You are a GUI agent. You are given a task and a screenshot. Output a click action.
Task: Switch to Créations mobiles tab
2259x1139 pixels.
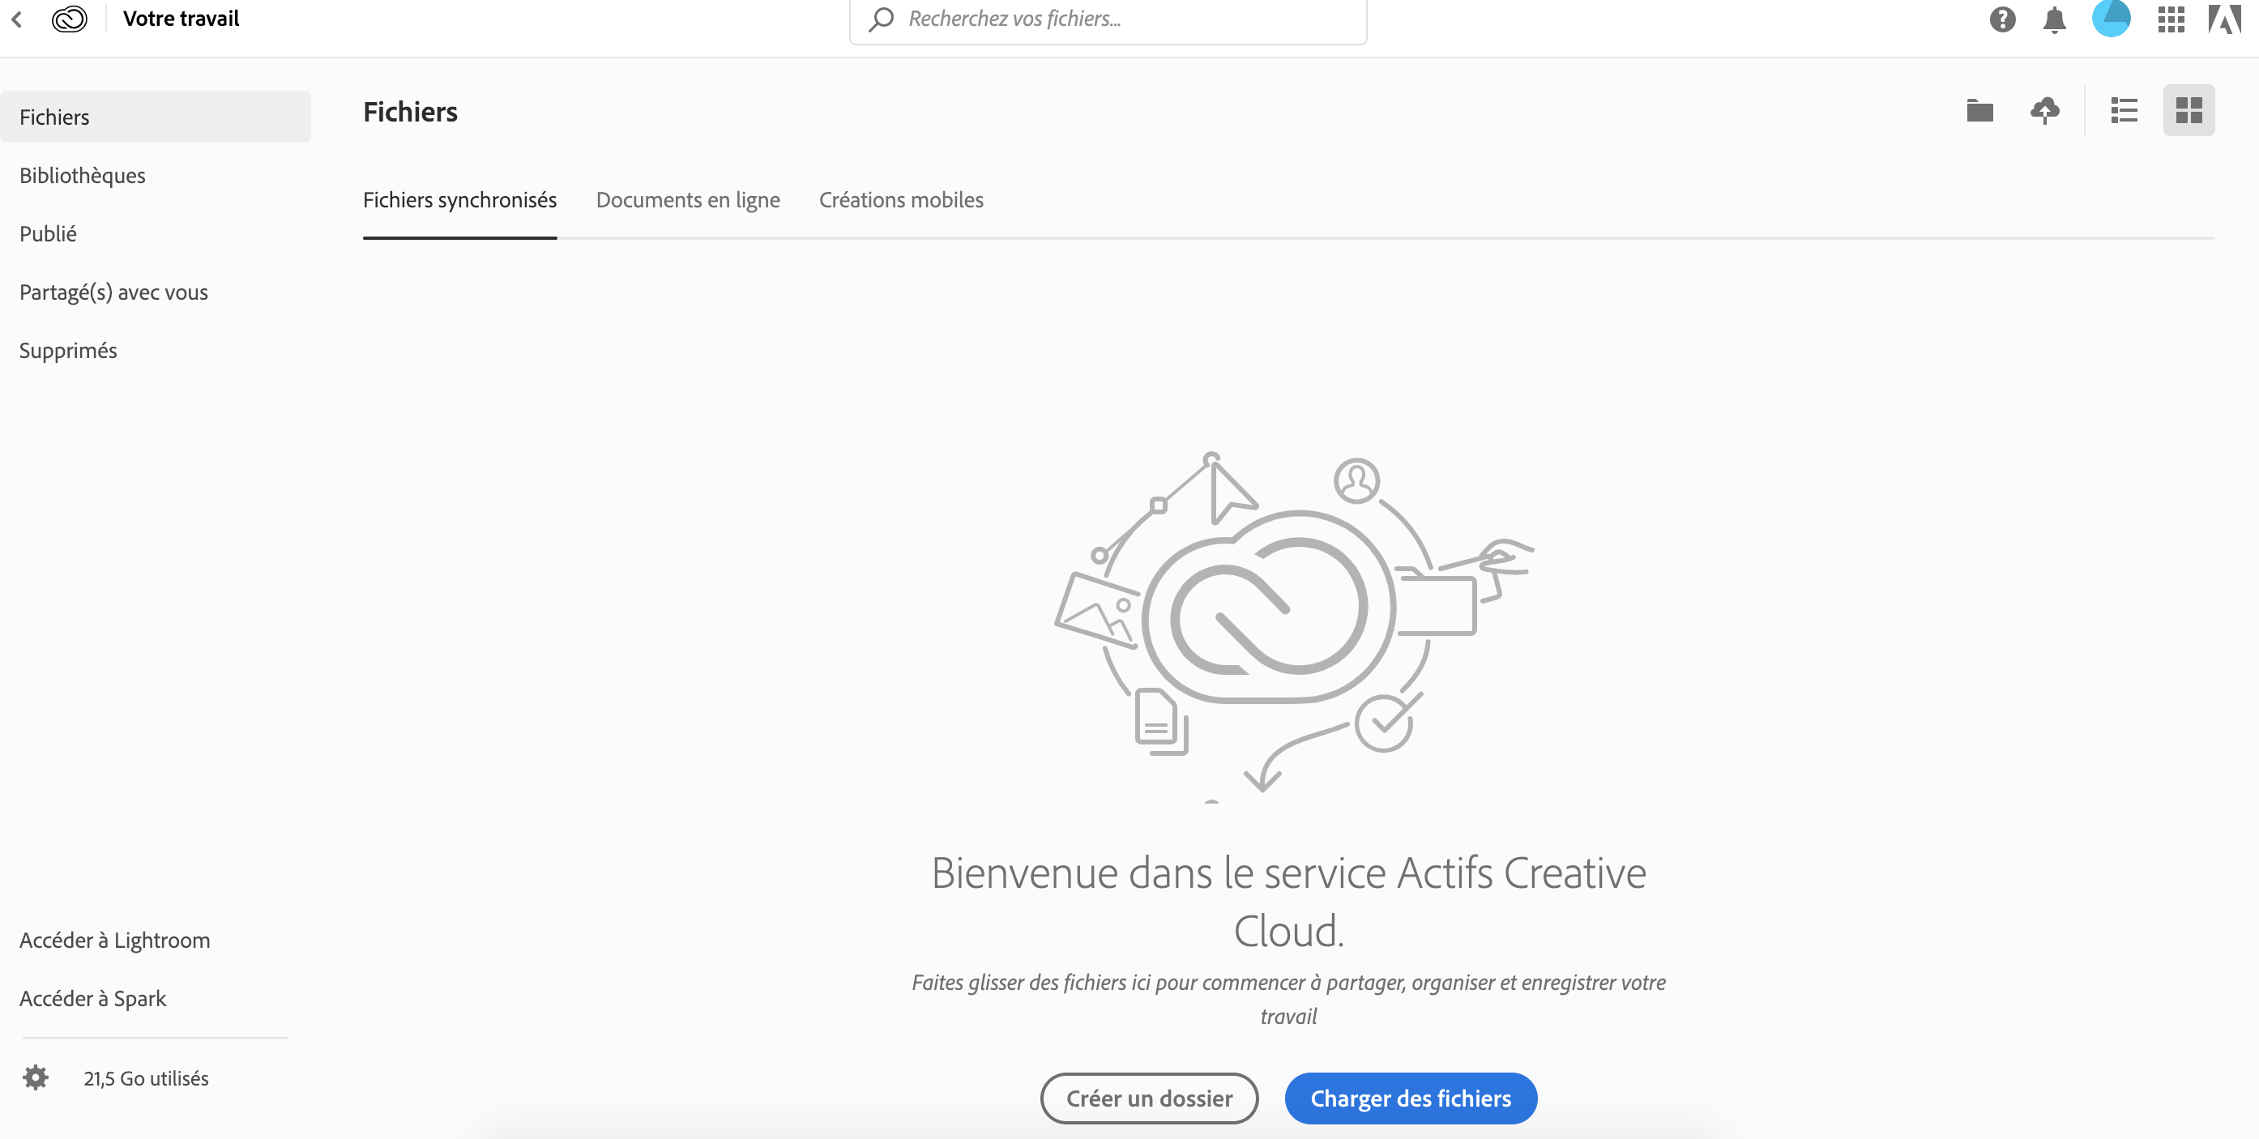(901, 200)
